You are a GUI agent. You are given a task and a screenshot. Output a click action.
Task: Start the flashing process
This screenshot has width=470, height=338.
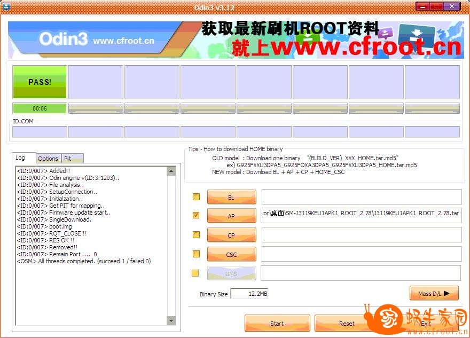click(x=277, y=324)
